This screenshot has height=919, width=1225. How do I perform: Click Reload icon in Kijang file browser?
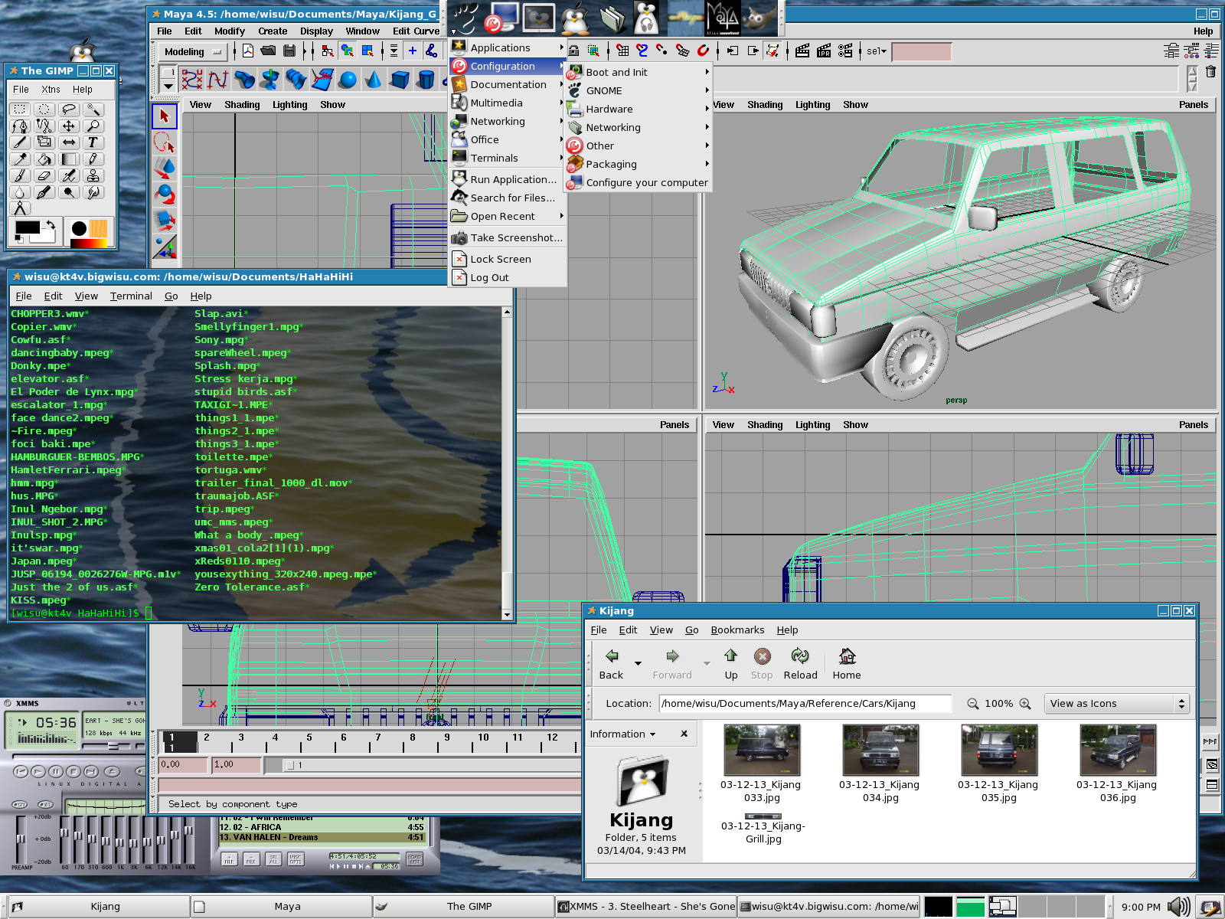click(x=800, y=664)
